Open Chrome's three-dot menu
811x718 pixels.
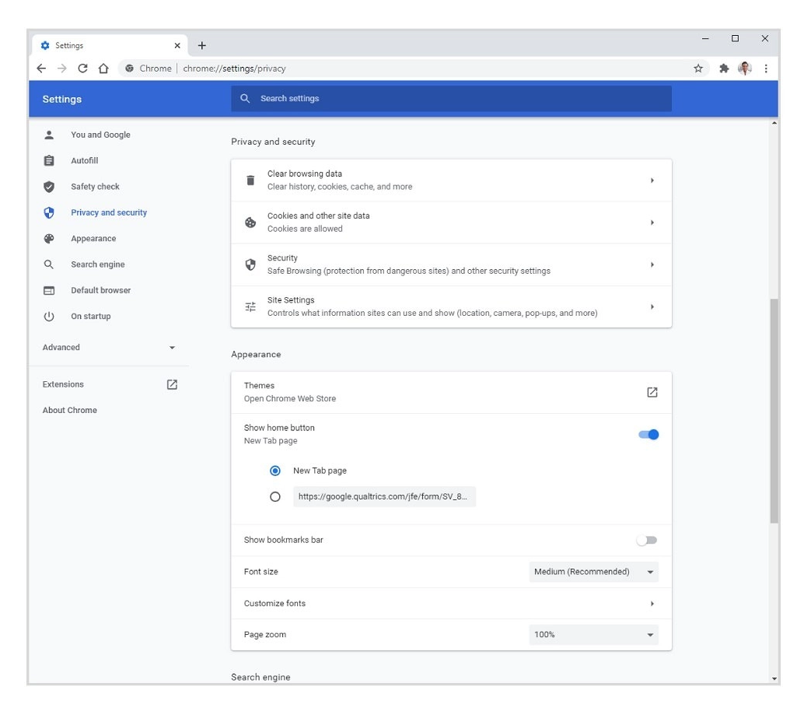(x=766, y=68)
